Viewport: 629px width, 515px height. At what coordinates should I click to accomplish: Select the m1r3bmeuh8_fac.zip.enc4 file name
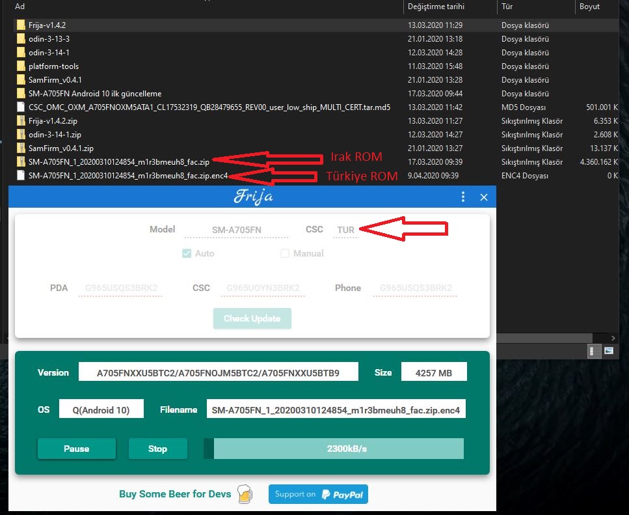pyautogui.click(x=128, y=175)
